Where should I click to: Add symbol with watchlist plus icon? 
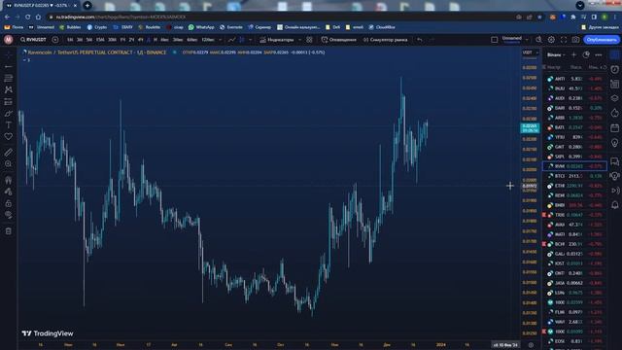click(574, 54)
